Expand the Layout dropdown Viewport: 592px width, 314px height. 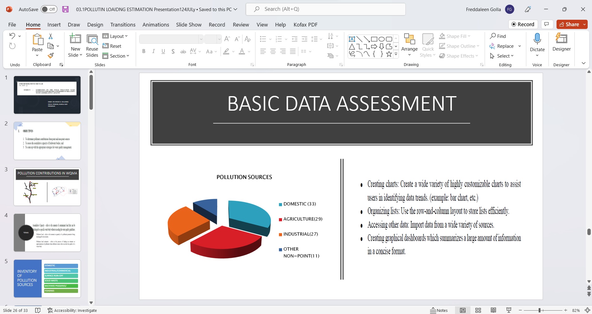115,36
